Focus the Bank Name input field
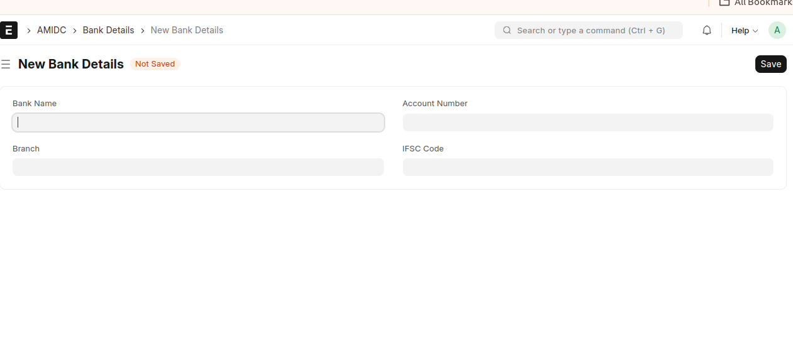Viewport: 793px width, 360px height. tap(198, 123)
